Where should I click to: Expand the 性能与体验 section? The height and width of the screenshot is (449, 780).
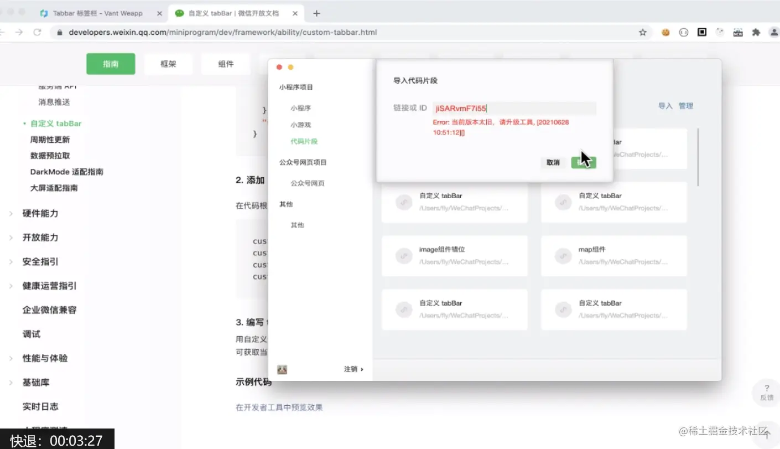45,358
